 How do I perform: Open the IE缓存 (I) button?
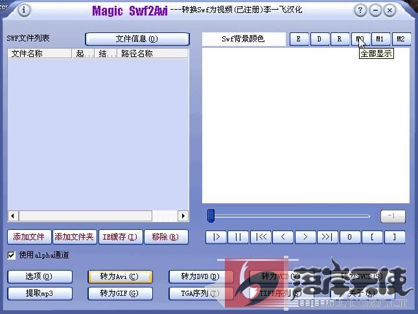pos(121,237)
